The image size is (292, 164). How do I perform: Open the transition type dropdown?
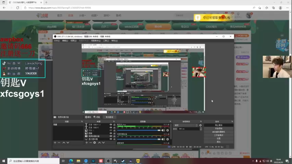point(186,125)
